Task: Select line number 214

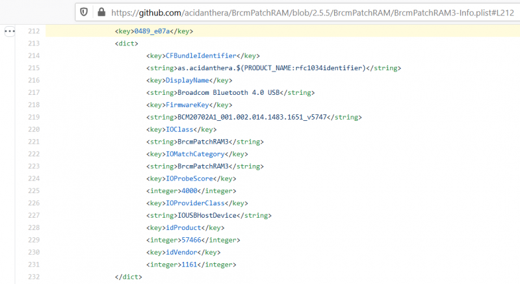Action: pos(34,56)
